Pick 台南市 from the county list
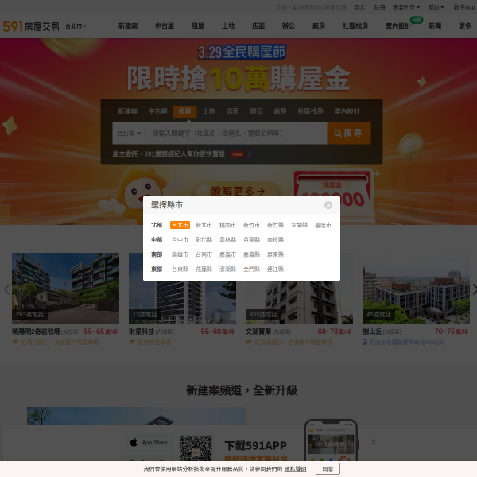Viewport: 477px width, 477px height. [204, 254]
